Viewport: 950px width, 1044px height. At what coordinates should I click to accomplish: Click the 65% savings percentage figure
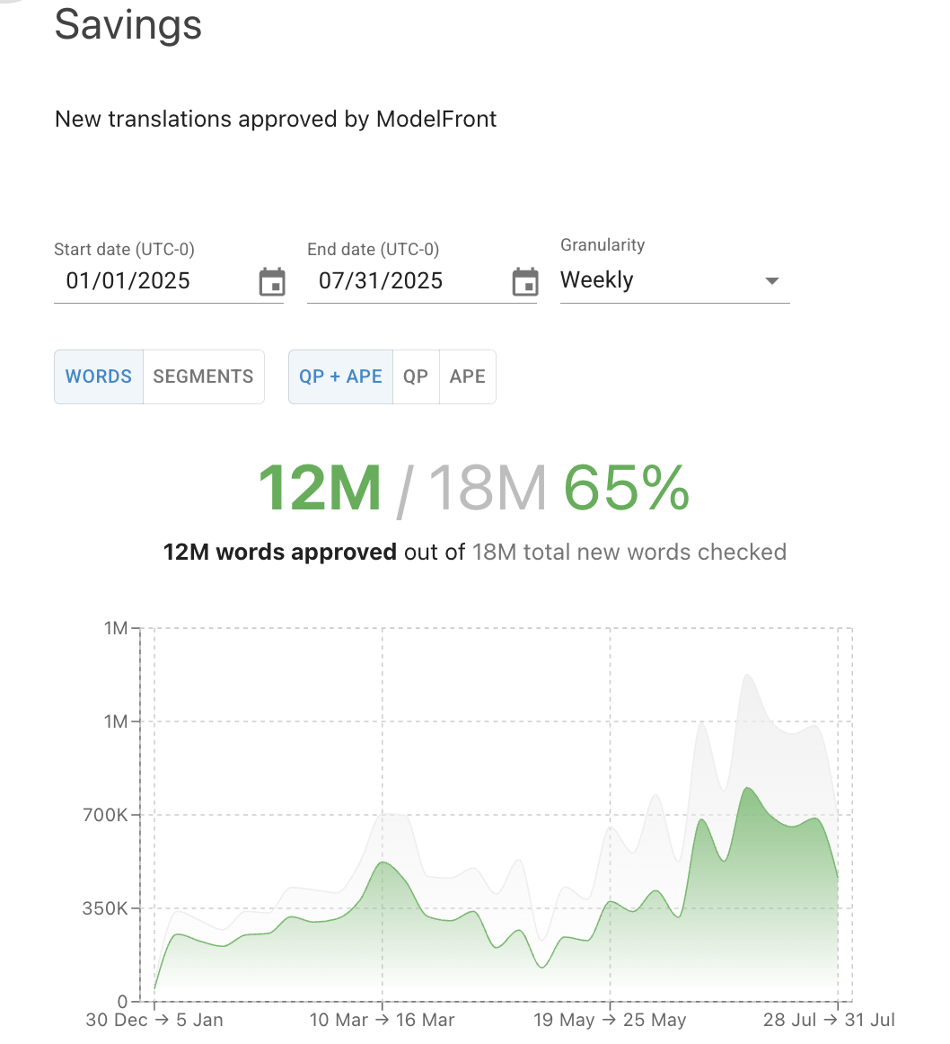coord(626,488)
